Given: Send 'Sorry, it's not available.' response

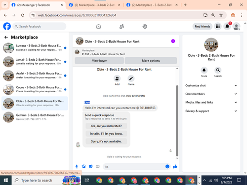Looking at the screenshot, I should 106,142.
